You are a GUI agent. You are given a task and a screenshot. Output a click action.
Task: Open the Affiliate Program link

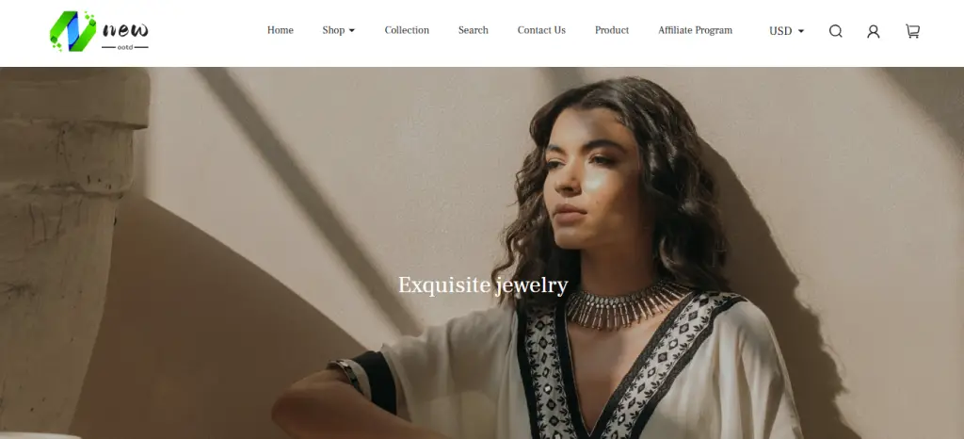(695, 30)
